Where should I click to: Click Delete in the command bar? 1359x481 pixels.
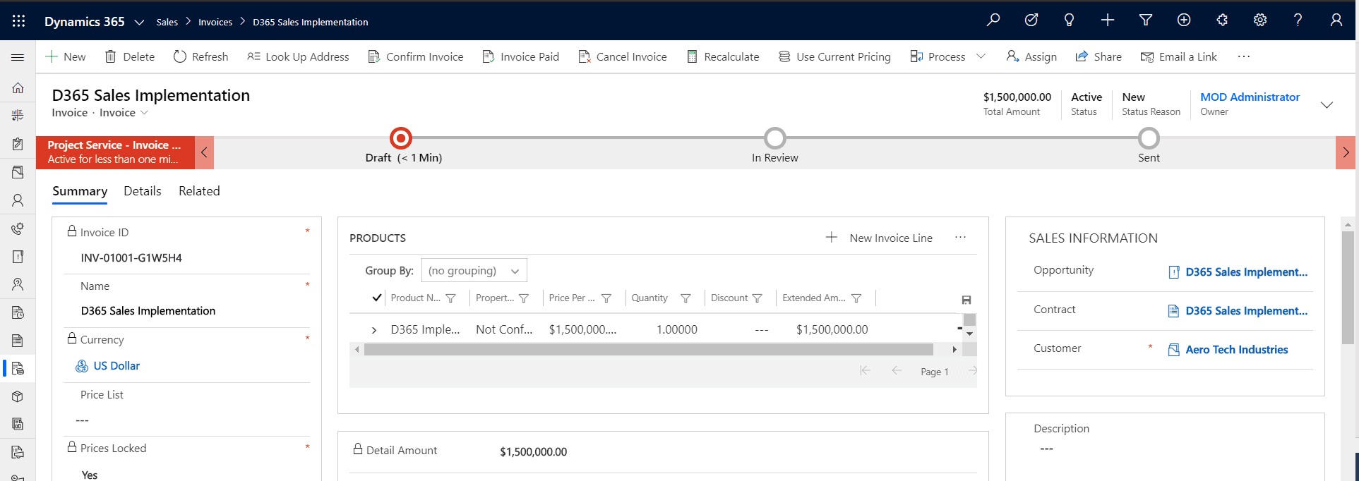pos(130,56)
